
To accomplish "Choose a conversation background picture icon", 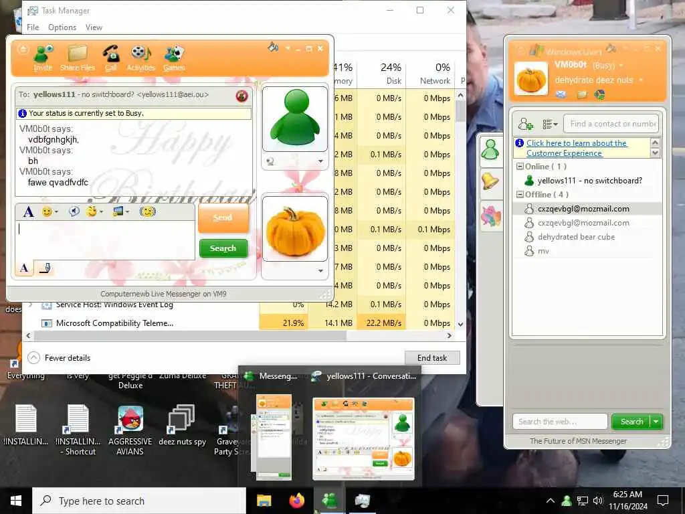I will (118, 212).
